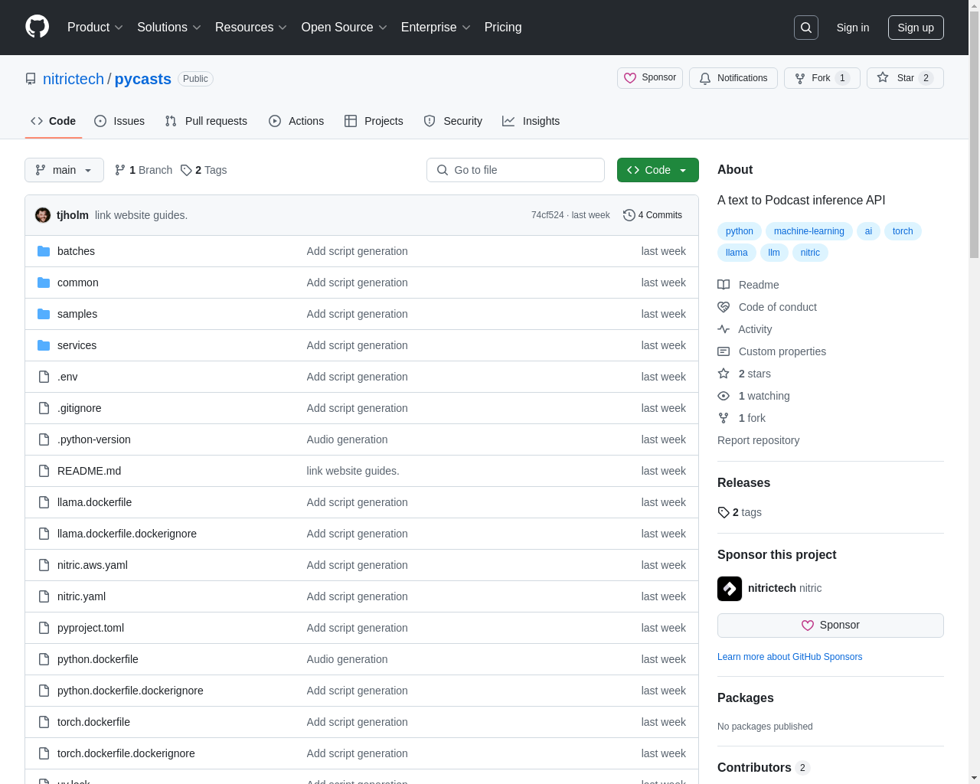Click the clock history icon near Commits
This screenshot has width=980, height=784.
pyautogui.click(x=629, y=215)
